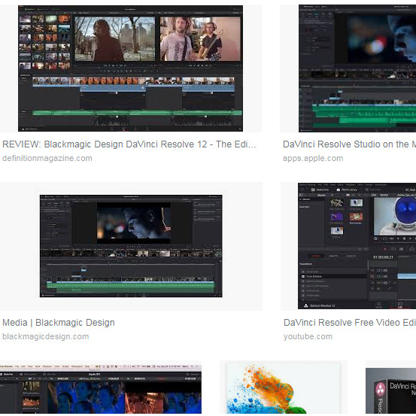Screen dimensions: 416x416
Task: Click the 'Media | Blackmagic Design' title link
Action: [59, 323]
